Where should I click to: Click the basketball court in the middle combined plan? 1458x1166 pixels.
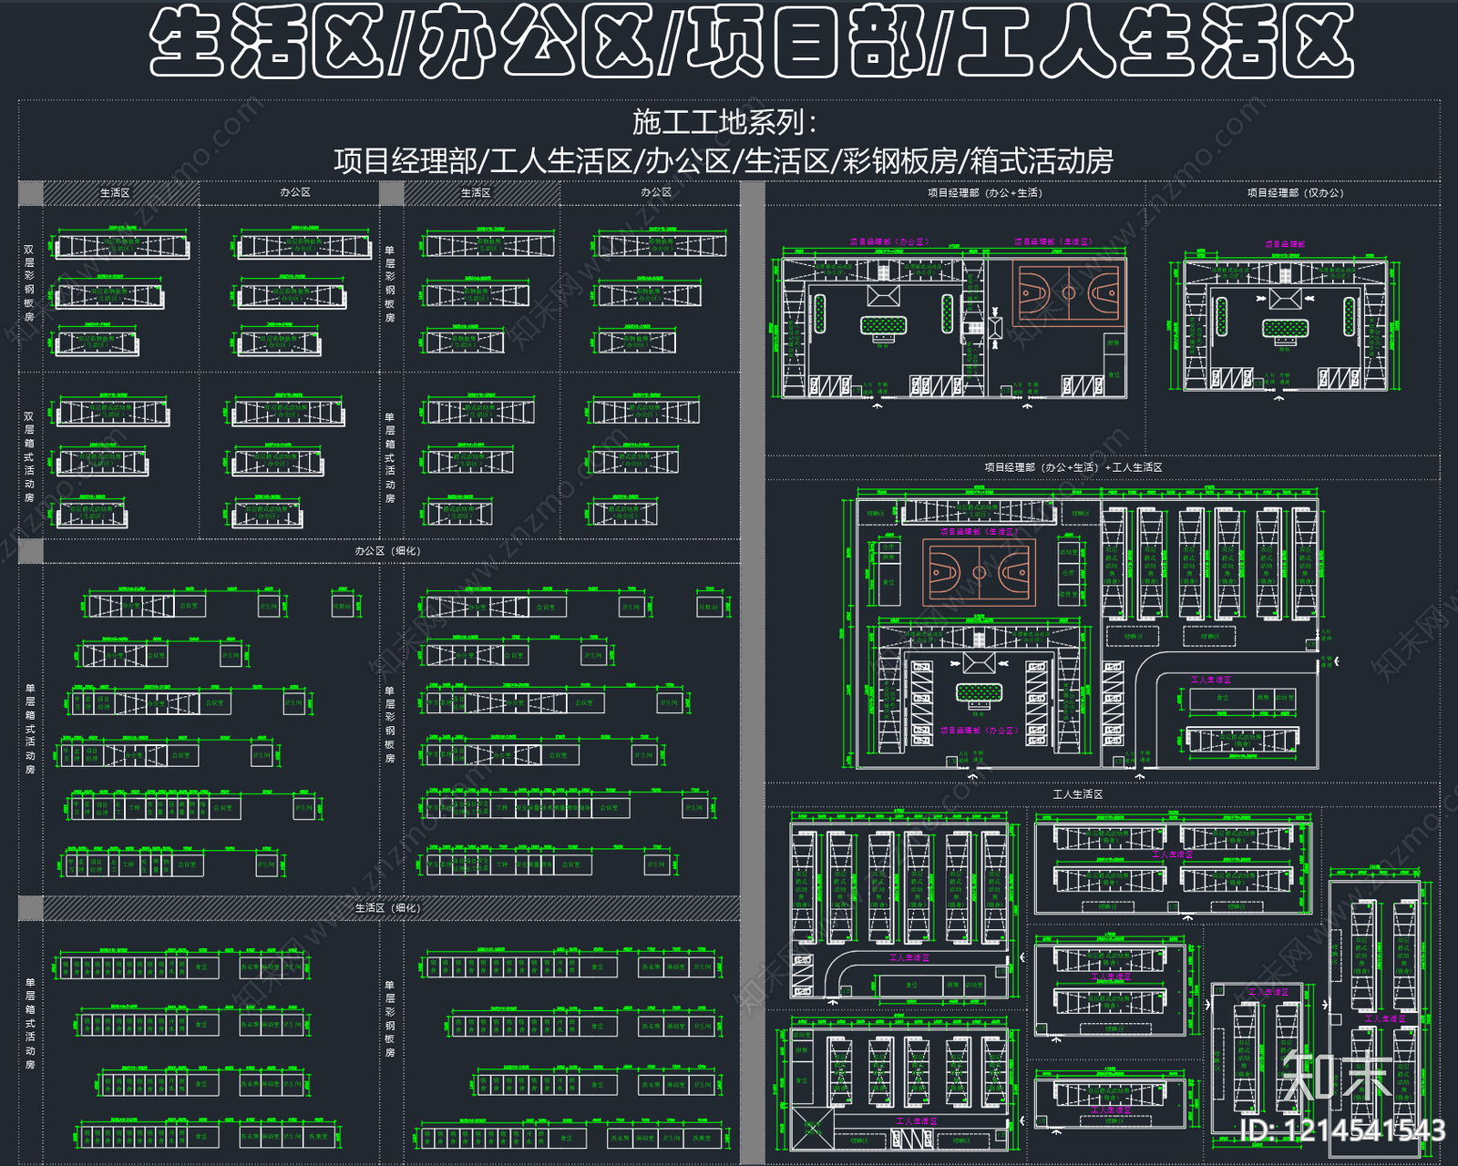pyautogui.click(x=979, y=572)
